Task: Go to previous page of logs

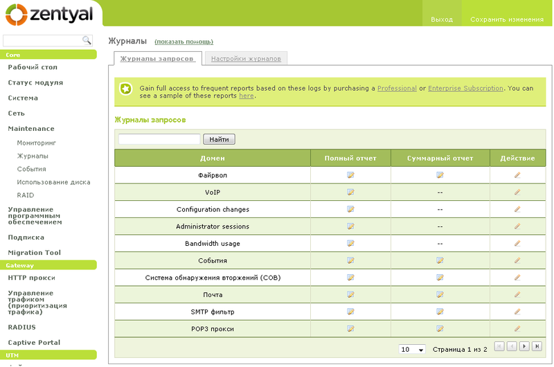Action: pos(512,346)
